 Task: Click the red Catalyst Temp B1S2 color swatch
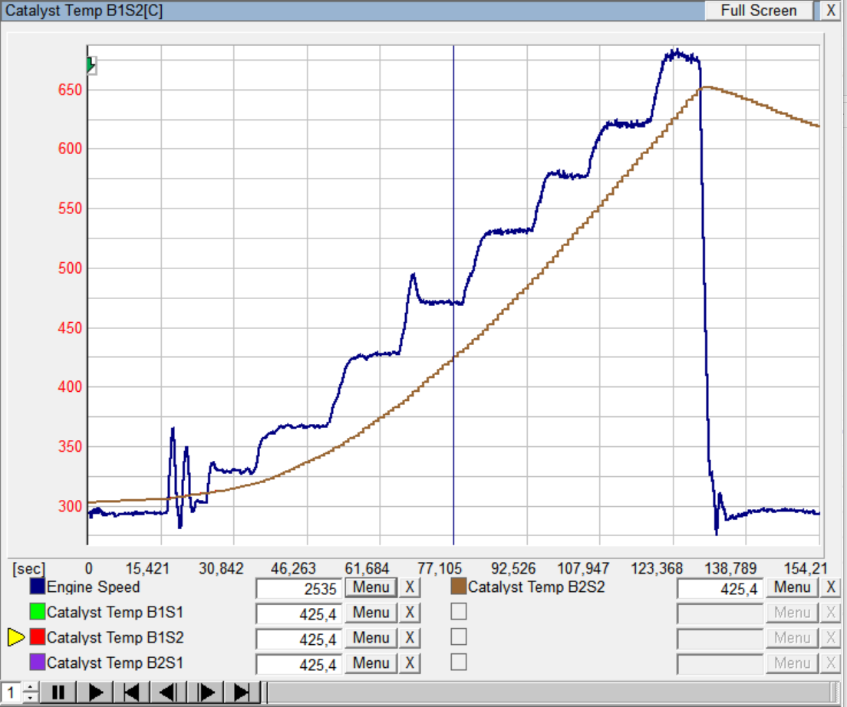pyautogui.click(x=37, y=638)
